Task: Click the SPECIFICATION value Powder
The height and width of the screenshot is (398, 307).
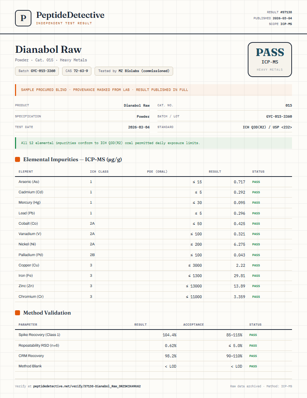Action: click(x=143, y=117)
